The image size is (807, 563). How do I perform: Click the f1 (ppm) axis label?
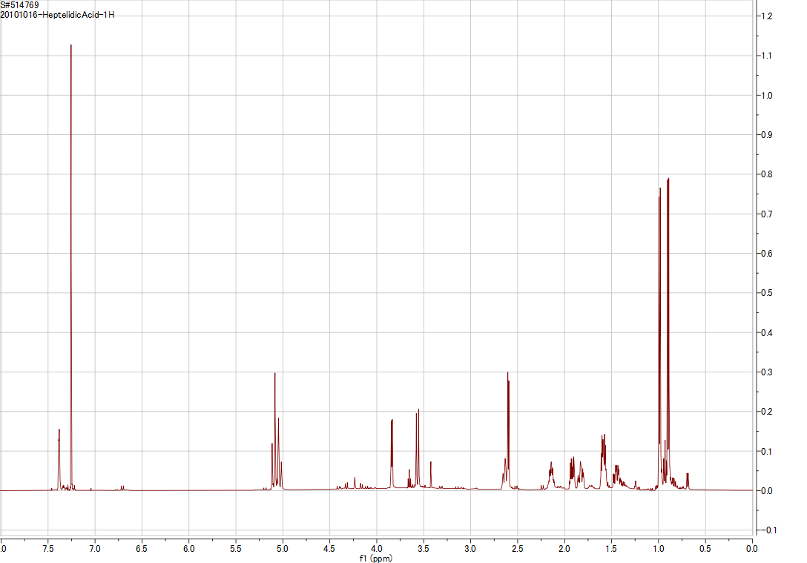tap(374, 558)
